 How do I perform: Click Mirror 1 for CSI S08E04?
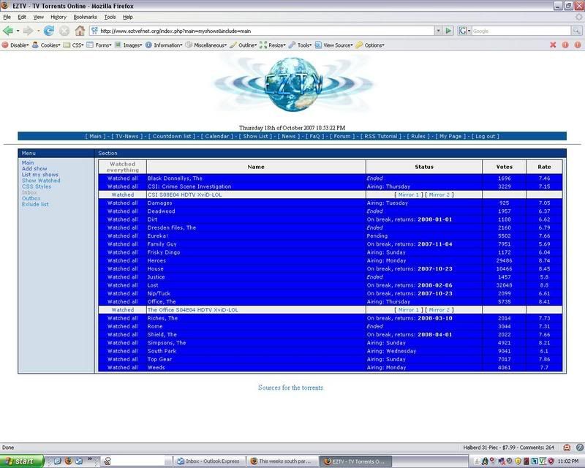(x=408, y=195)
